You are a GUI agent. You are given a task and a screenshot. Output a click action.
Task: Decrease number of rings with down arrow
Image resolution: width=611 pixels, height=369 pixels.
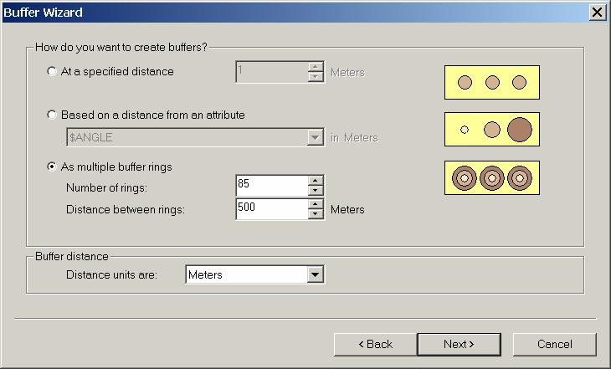click(316, 191)
